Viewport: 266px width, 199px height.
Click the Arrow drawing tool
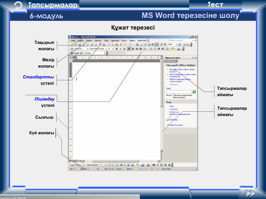(105, 165)
